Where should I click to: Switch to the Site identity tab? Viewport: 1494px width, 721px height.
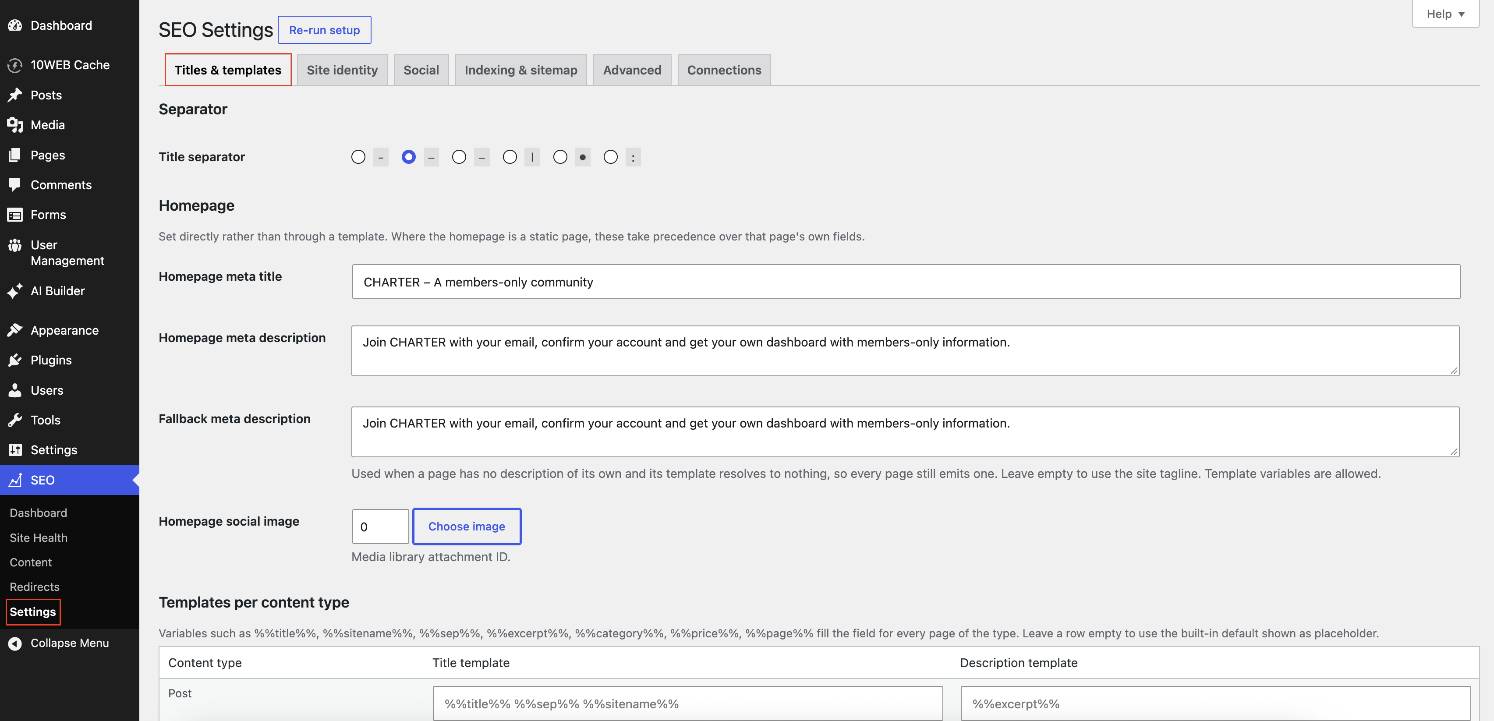(342, 70)
